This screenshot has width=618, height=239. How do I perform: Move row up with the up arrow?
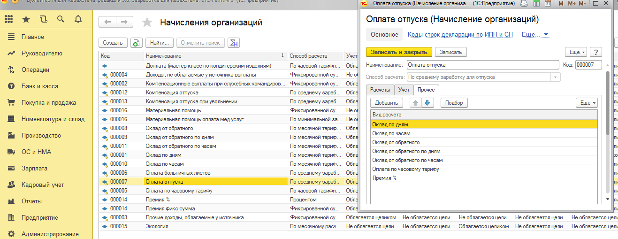[x=416, y=102]
